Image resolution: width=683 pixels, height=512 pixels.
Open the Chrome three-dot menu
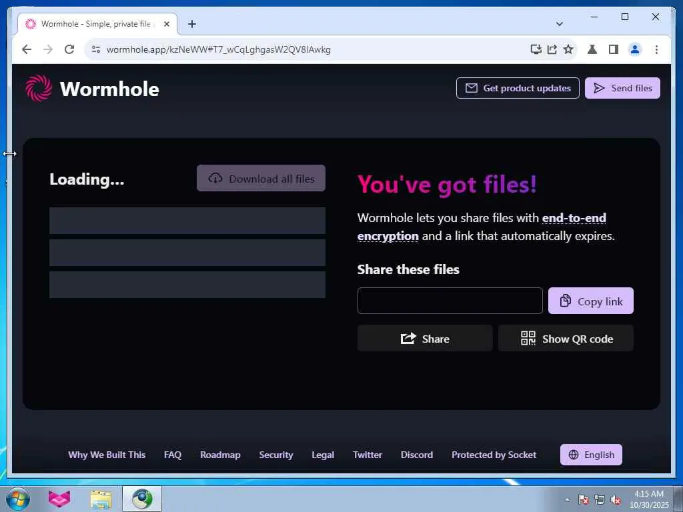pyautogui.click(x=656, y=49)
